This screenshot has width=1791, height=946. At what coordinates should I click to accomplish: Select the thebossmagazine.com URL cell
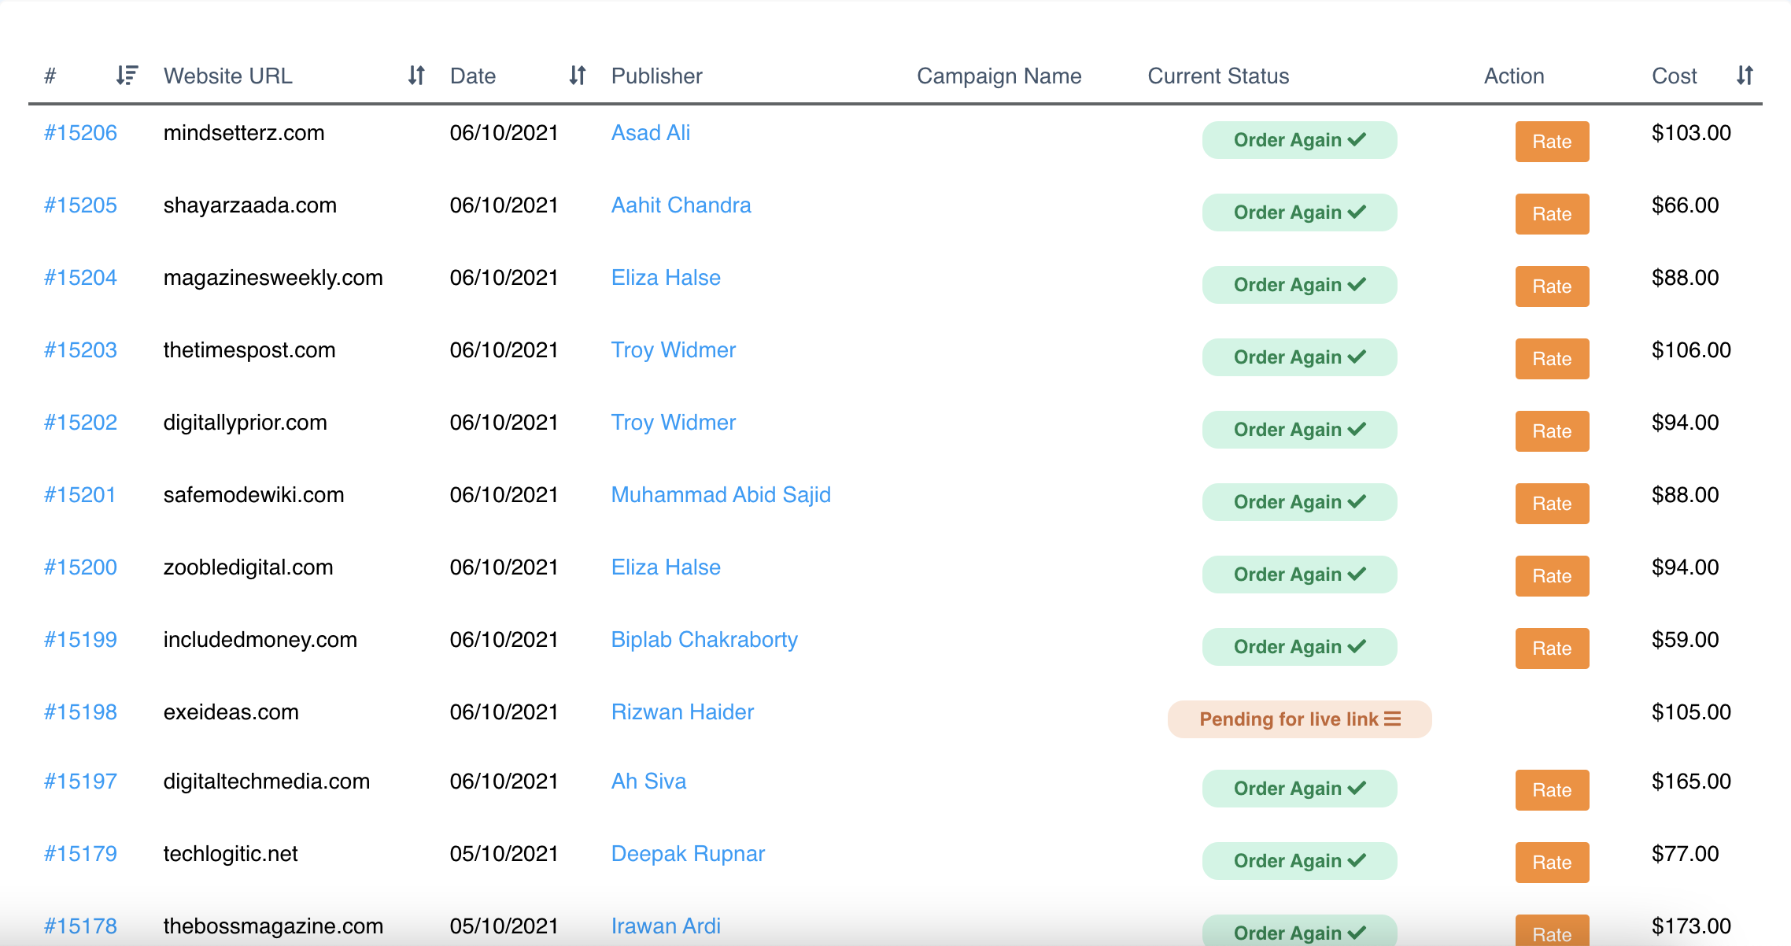point(273,926)
